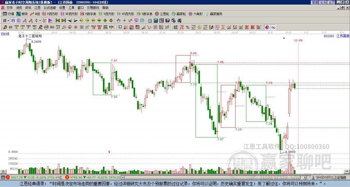Open the 江恩 menu
Image resolution: width=350 pixels, height=187 pixels.
coord(37,8)
